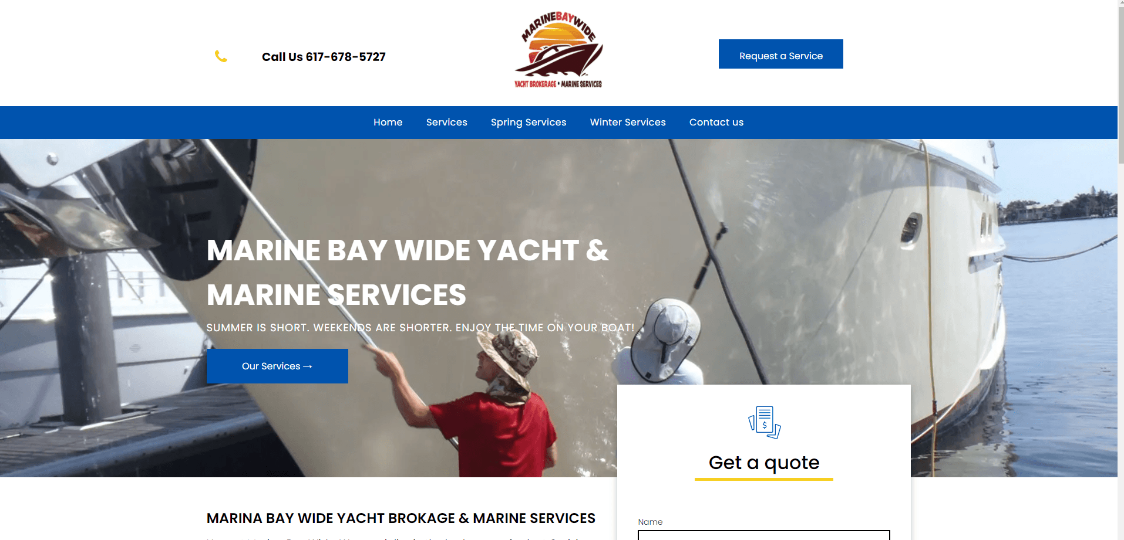Click the Marine Bay Wide Yacht hero heading
This screenshot has width=1124, height=540.
(x=408, y=272)
